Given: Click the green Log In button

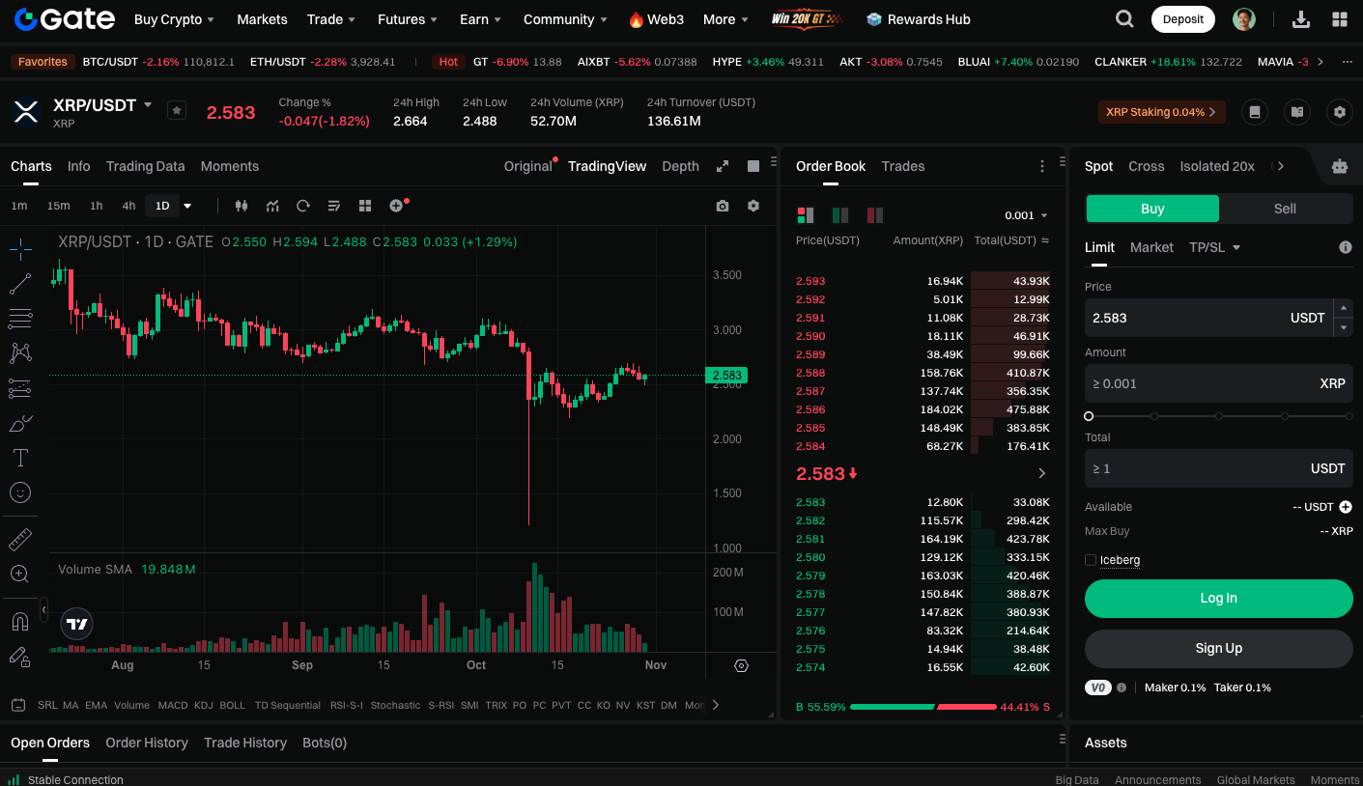Looking at the screenshot, I should click(x=1218, y=598).
